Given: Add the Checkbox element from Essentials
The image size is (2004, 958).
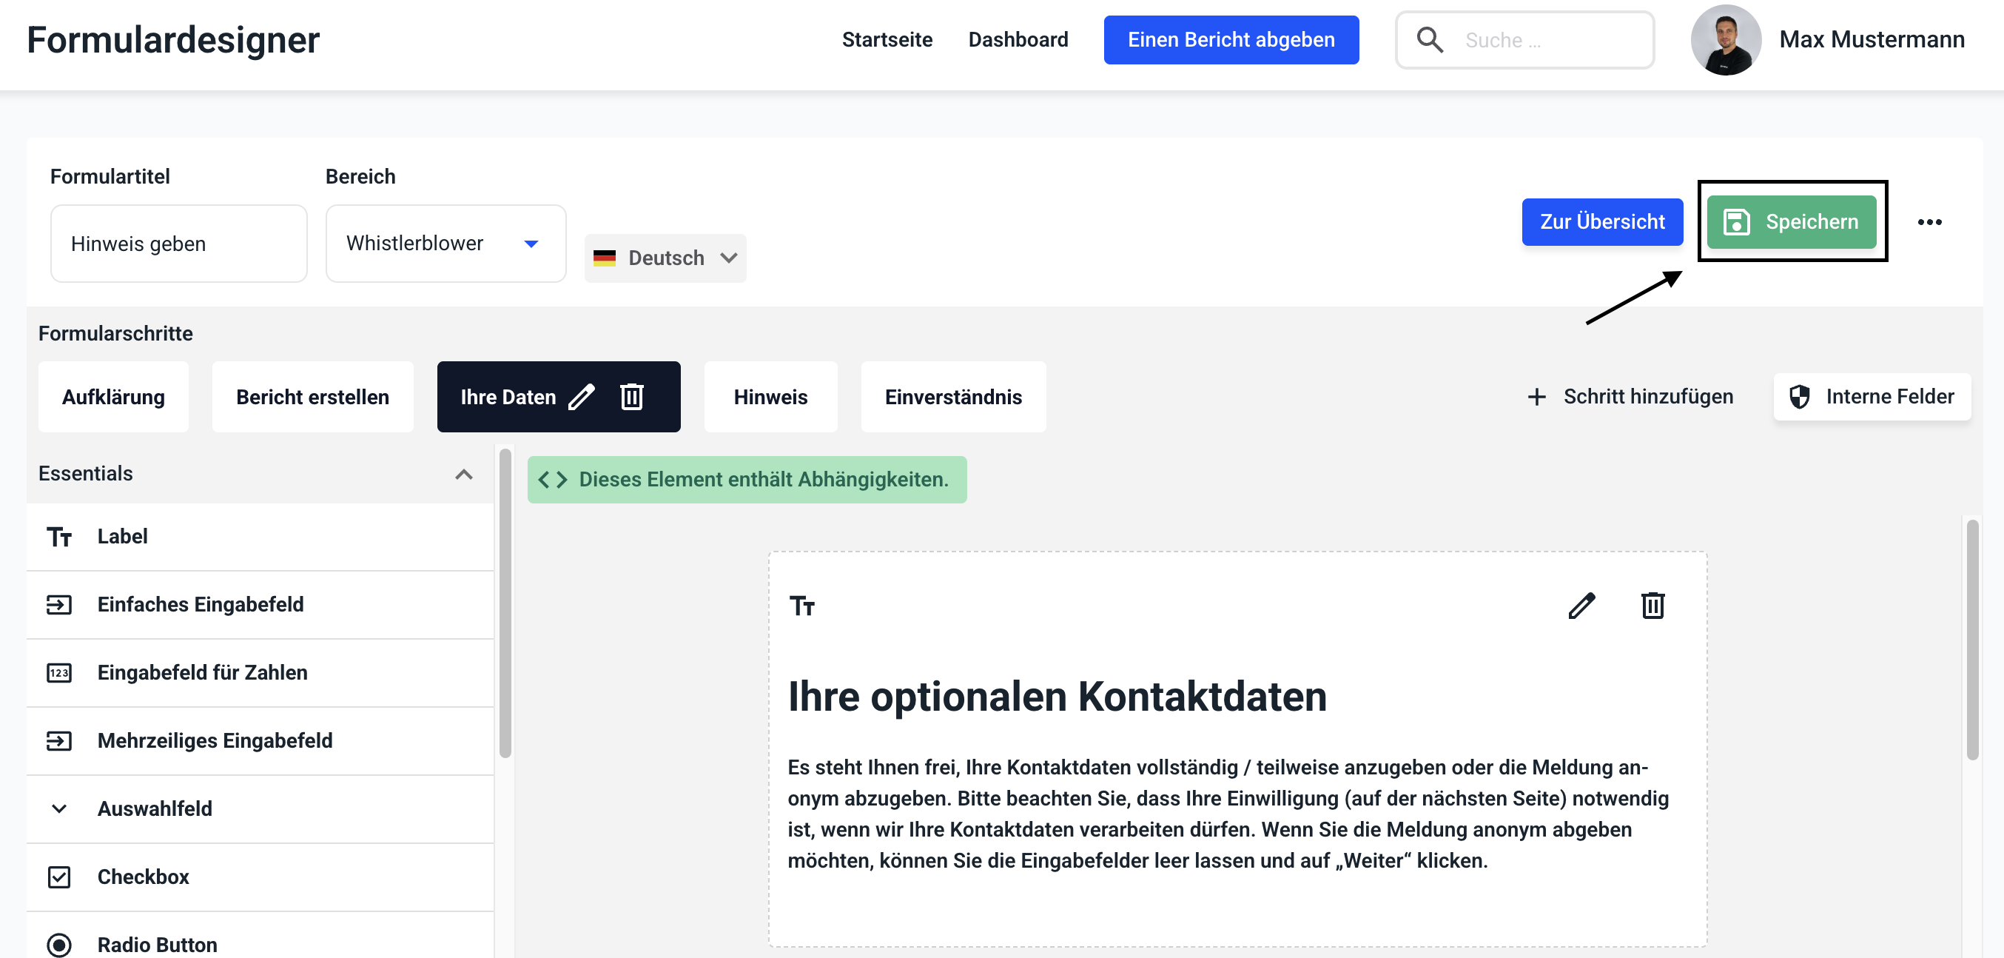Looking at the screenshot, I should [143, 877].
